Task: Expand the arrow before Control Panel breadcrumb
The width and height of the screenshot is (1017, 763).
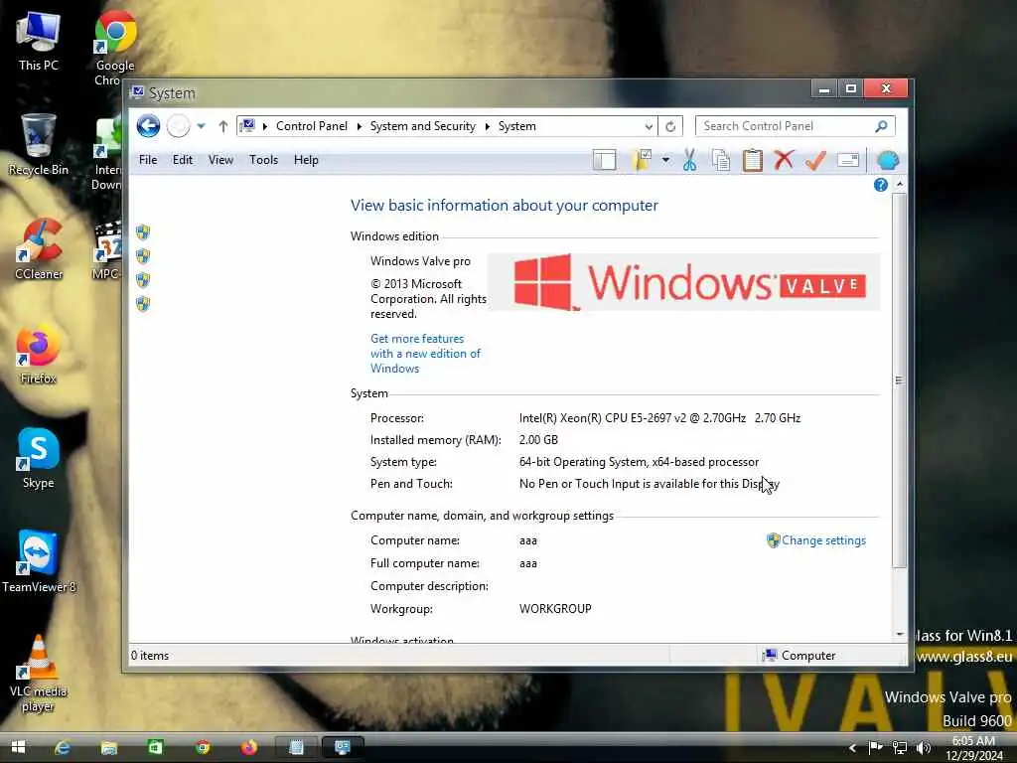Action: point(264,126)
